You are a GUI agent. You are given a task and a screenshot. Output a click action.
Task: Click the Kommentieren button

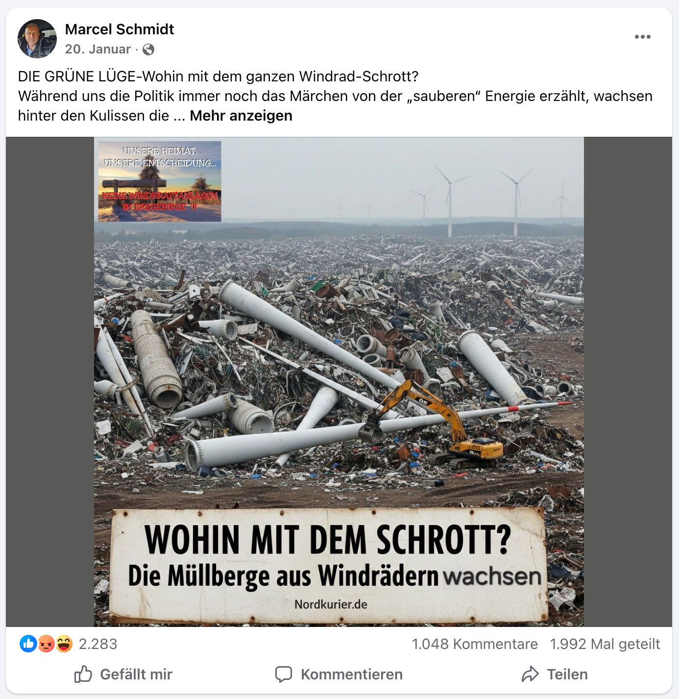click(x=339, y=674)
